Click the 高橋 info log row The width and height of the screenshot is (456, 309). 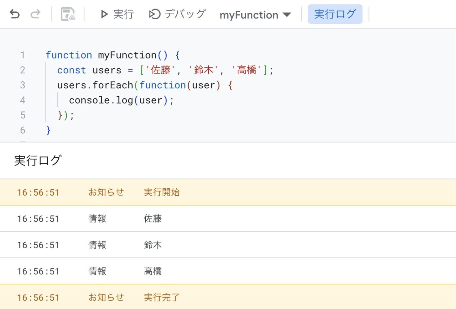point(153,271)
